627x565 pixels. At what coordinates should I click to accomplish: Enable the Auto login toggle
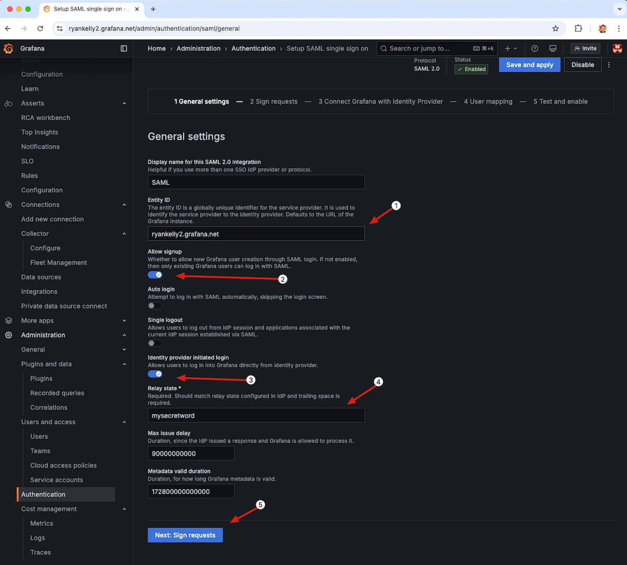coord(155,306)
